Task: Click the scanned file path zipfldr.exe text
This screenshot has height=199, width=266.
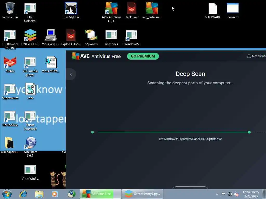Action: click(x=190, y=139)
